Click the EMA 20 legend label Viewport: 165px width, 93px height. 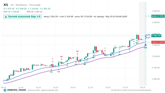[x=7, y=12]
